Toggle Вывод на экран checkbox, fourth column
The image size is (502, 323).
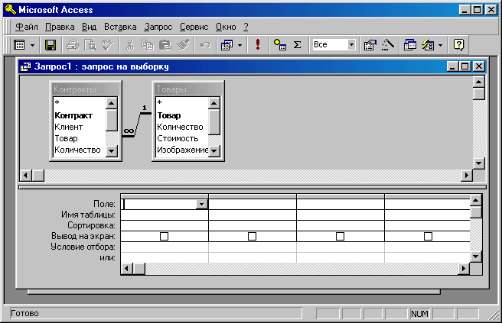coord(428,237)
